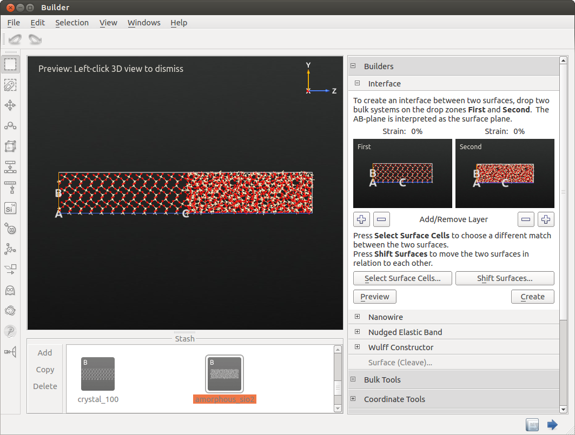Choose the shapes move-with-arrow tool
This screenshot has width=575, height=435.
coord(10,270)
